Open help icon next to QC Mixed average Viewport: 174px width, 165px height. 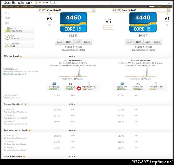pos(13,115)
